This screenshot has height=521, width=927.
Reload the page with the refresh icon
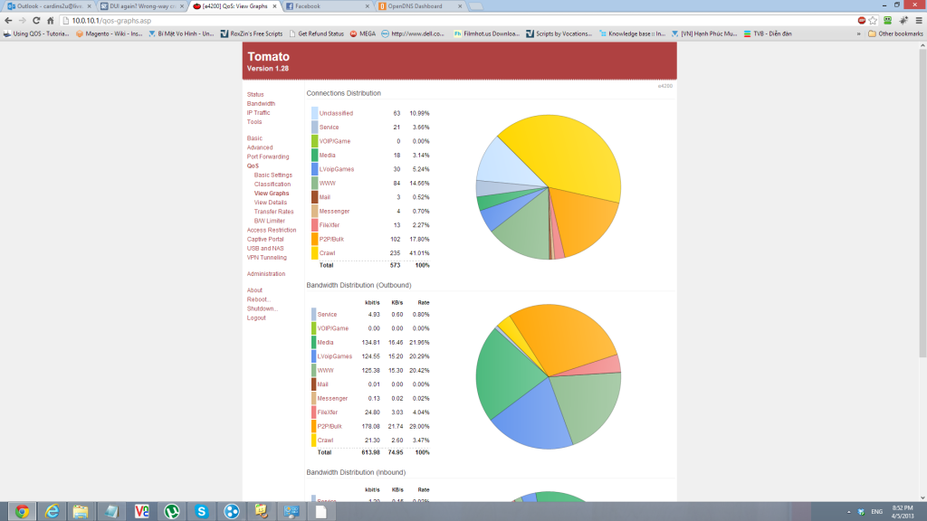tap(38, 20)
